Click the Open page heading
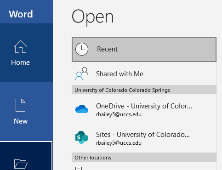Viewport: 222px width, 170px height. (x=93, y=17)
